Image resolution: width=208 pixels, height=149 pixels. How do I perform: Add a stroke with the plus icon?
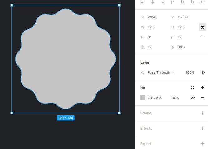tap(202, 113)
